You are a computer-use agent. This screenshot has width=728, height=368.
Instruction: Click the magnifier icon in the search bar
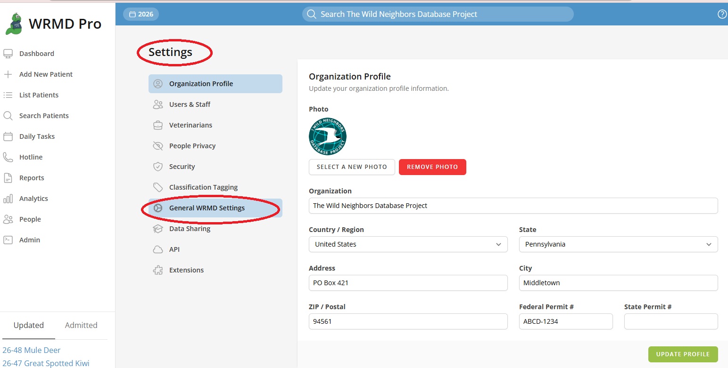point(311,14)
